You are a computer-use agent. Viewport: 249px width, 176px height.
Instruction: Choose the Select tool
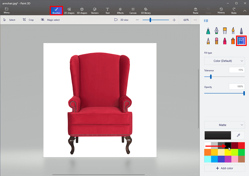pos(9,20)
